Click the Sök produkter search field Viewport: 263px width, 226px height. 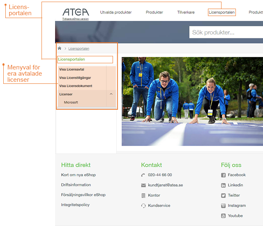click(x=226, y=32)
